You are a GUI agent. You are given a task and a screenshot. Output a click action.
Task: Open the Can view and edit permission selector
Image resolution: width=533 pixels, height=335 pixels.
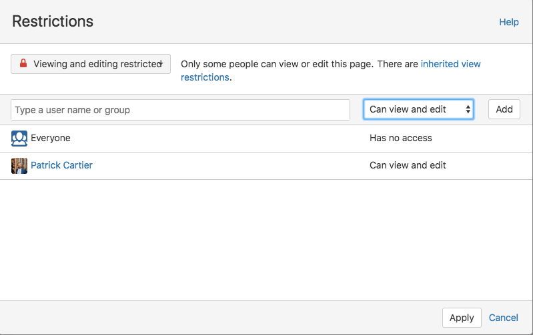coord(418,109)
